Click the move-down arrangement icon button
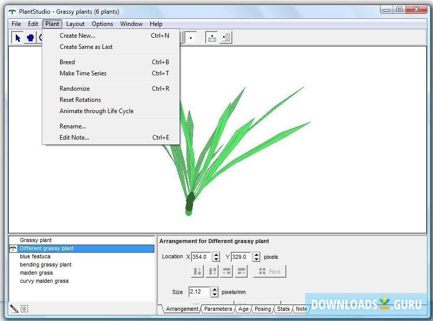The height and width of the screenshot is (321, 433). tap(212, 271)
